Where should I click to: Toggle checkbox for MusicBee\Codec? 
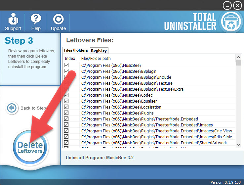[66, 95]
